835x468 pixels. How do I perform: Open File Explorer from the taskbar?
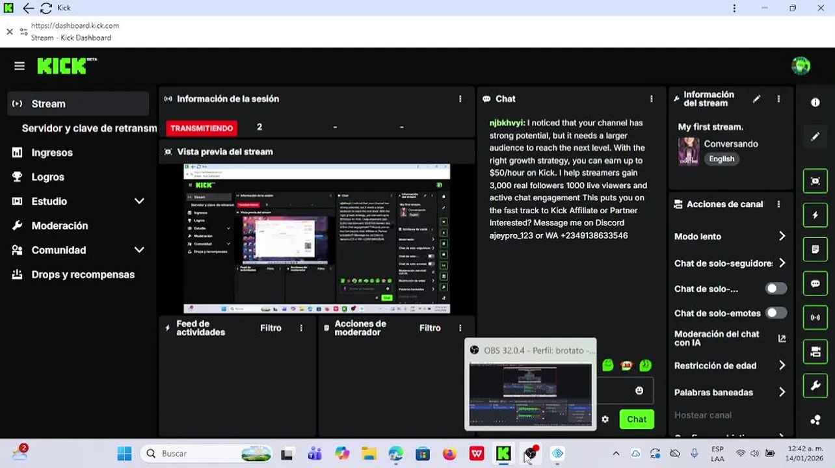pos(369,454)
